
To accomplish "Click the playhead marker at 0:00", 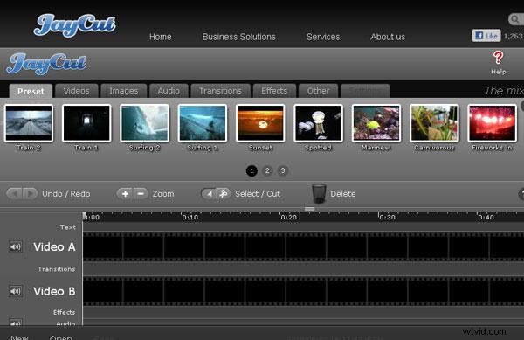I will [84, 215].
